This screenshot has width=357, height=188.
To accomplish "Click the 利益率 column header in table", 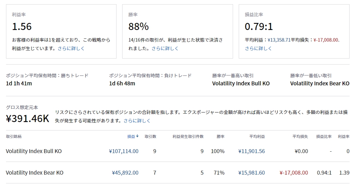I will click(344, 137).
